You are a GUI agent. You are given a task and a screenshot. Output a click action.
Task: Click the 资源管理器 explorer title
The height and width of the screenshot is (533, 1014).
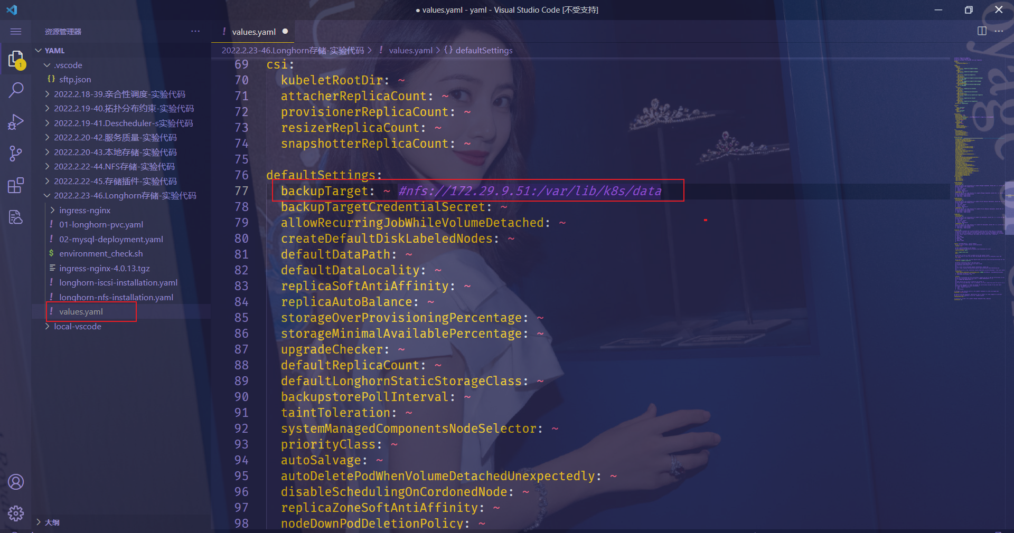click(x=63, y=32)
